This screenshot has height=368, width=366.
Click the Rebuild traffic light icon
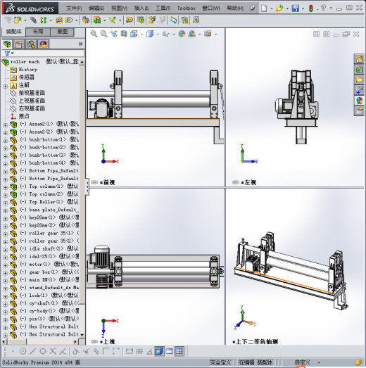311,8
